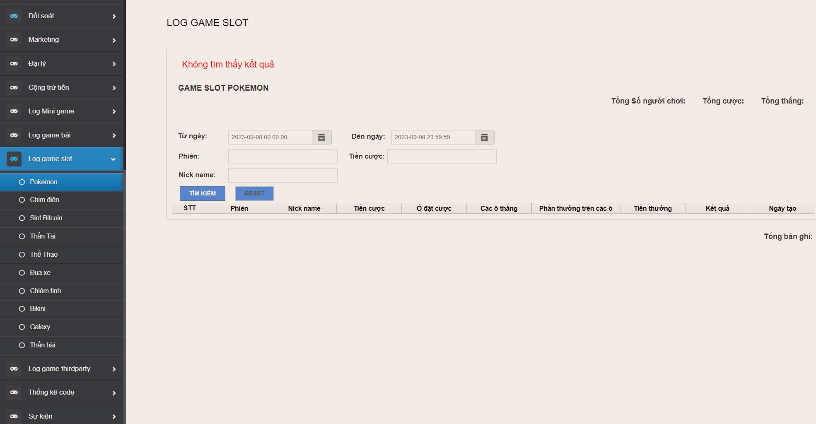
Task: Expand the Log game bài arrow
Action: pyautogui.click(x=114, y=136)
